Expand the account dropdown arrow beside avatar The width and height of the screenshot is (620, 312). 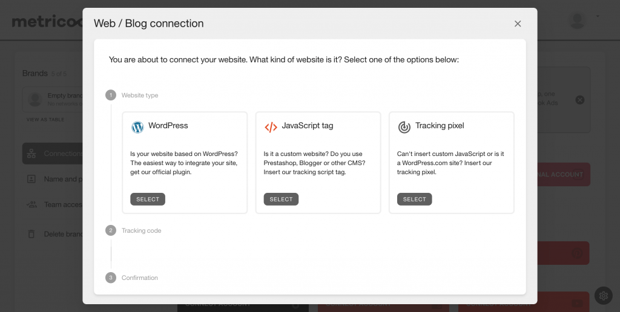pyautogui.click(x=598, y=16)
